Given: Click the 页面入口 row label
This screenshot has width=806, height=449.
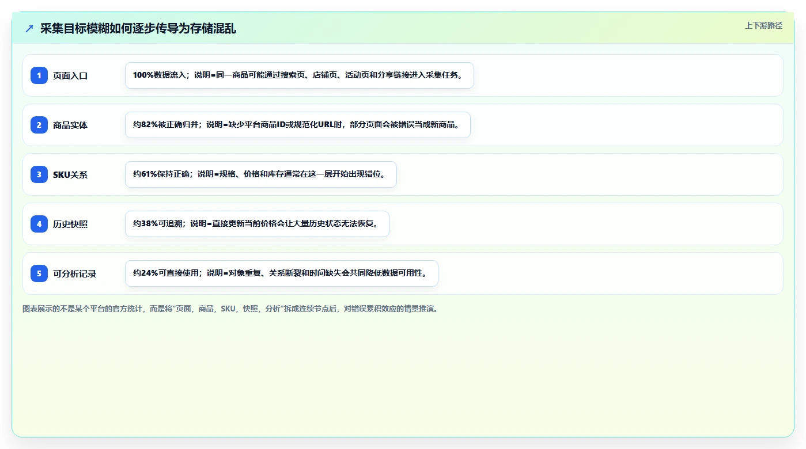Looking at the screenshot, I should coord(70,75).
